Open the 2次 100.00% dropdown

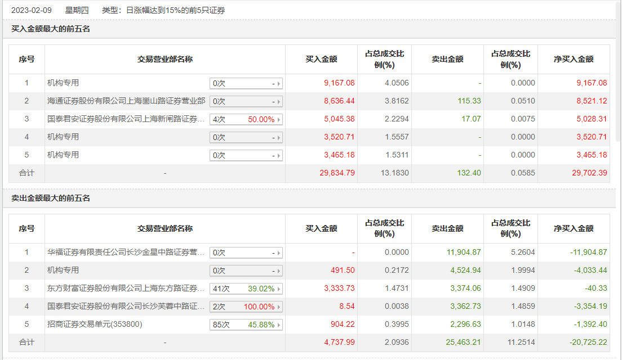point(246,307)
